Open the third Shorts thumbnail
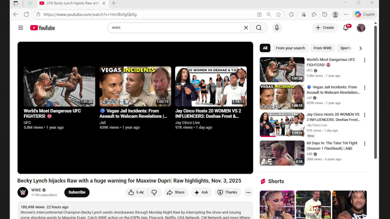390x219 pixels. pos(349,205)
